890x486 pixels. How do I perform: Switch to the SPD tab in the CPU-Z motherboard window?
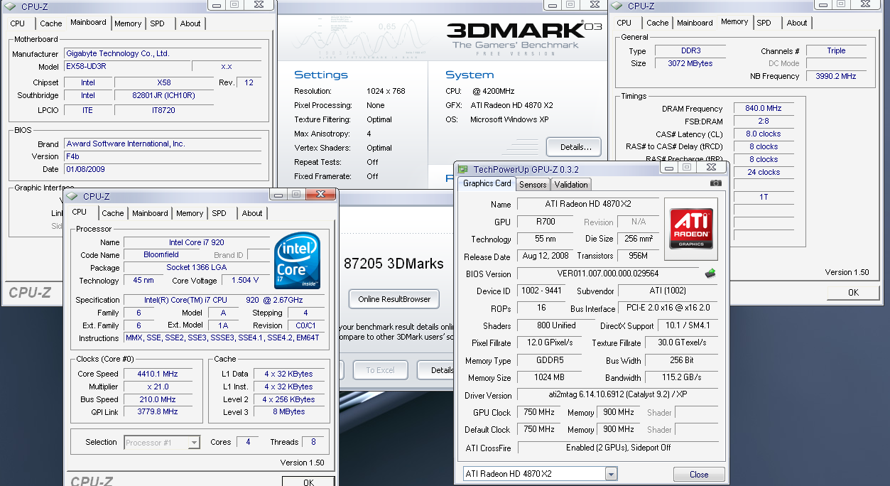(x=157, y=23)
